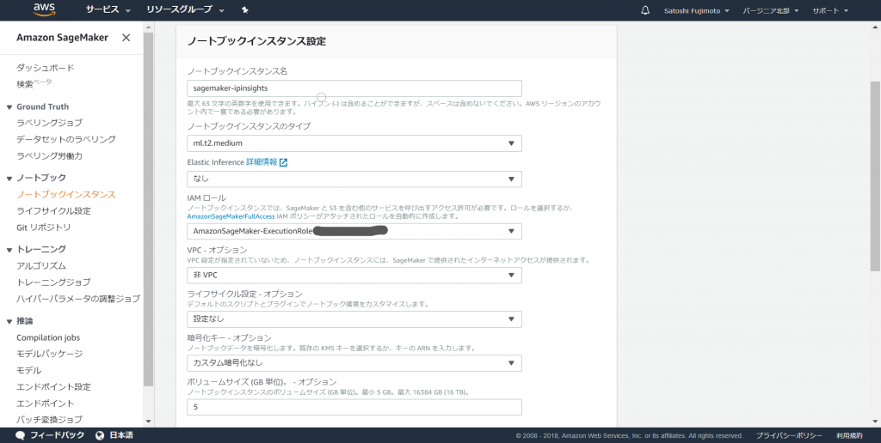
Task: Open the notifications bell
Action: [645, 10]
